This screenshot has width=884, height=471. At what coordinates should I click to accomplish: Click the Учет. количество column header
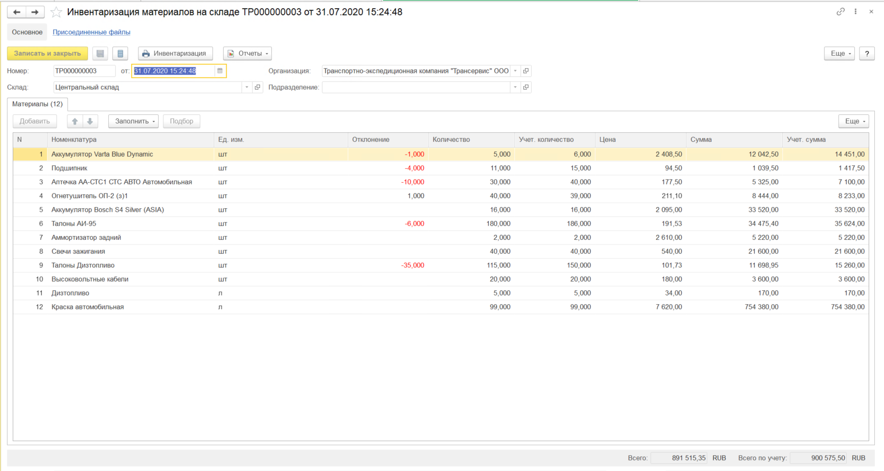point(555,140)
